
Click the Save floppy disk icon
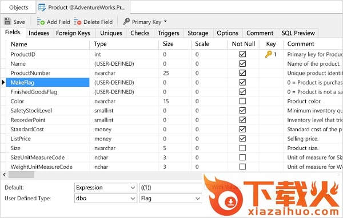click(7, 22)
